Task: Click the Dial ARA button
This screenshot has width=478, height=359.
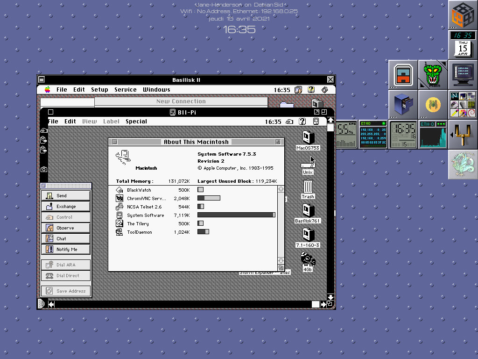Action: tap(65, 265)
